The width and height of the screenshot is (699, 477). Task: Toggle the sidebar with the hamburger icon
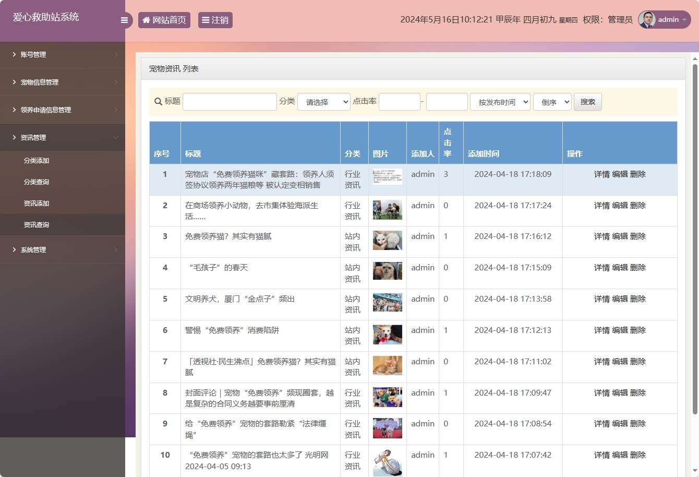pos(124,20)
